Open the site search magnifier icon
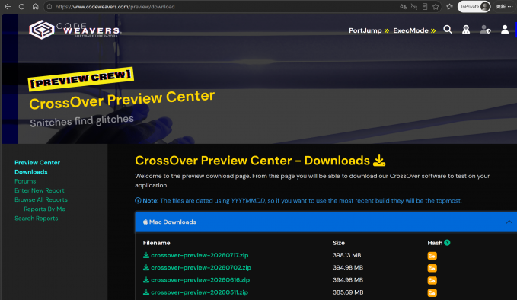Viewport: 517px width, 300px height. point(448,30)
